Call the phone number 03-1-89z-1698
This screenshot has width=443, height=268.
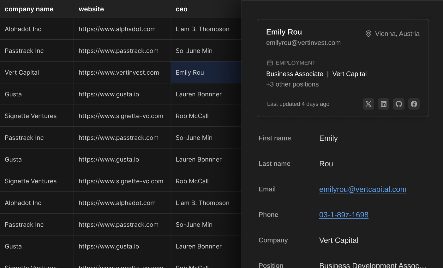pos(344,215)
